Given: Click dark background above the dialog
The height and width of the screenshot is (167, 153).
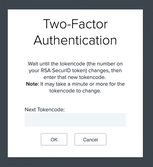Looking at the screenshot, I should pos(76,4).
